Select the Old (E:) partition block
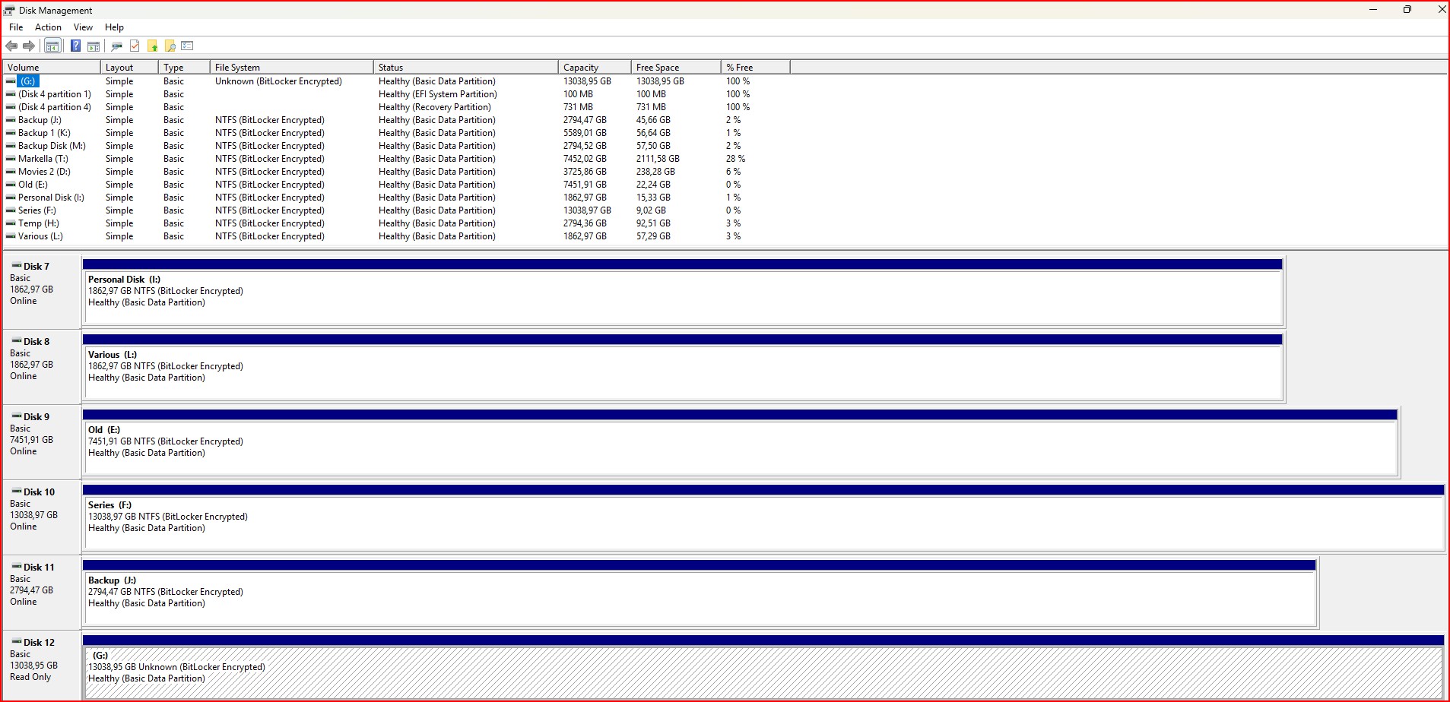 point(741,443)
